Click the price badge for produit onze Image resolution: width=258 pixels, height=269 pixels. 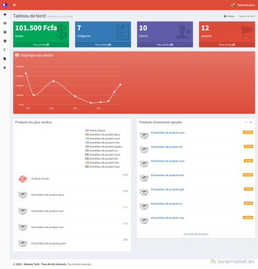click(248, 132)
